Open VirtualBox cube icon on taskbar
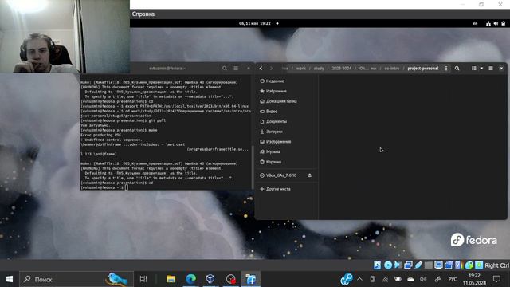510x287 pixels. pyautogui.click(x=210, y=279)
